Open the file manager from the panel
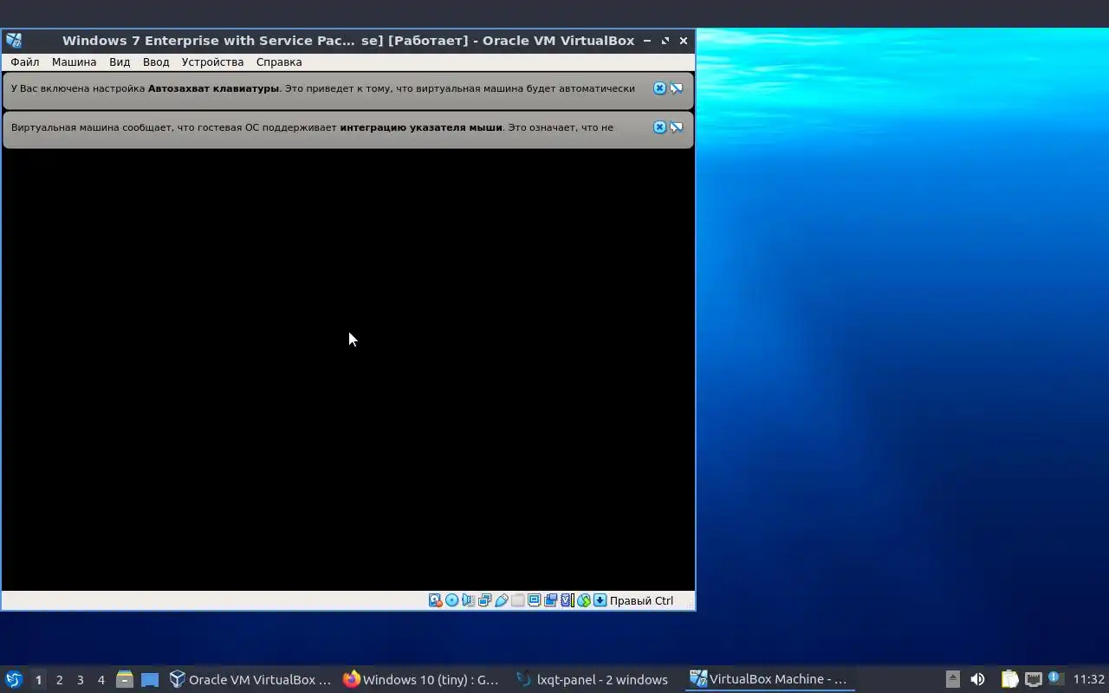This screenshot has height=693, width=1109. (124, 680)
